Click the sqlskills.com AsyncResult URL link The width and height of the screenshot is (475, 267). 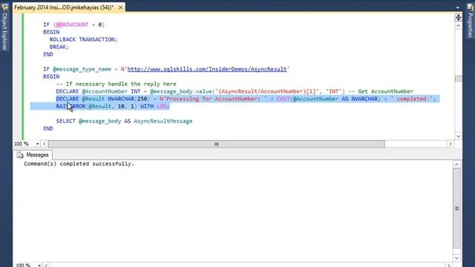coord(207,69)
